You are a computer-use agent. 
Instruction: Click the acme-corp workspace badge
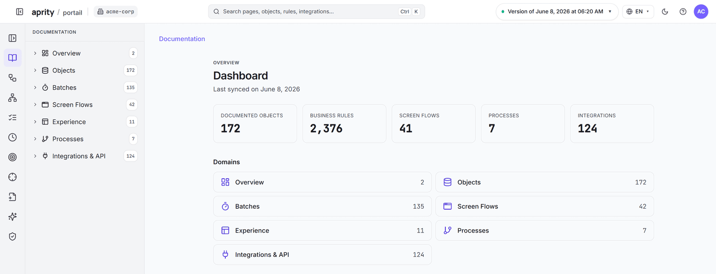click(x=116, y=11)
